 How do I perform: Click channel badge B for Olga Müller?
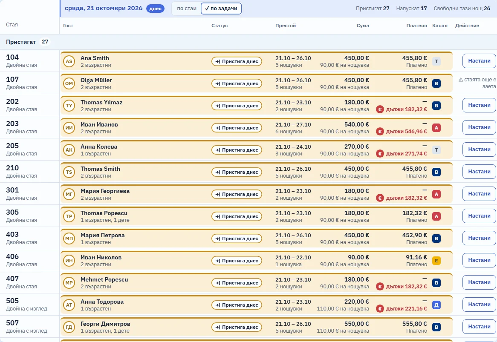pyautogui.click(x=436, y=83)
